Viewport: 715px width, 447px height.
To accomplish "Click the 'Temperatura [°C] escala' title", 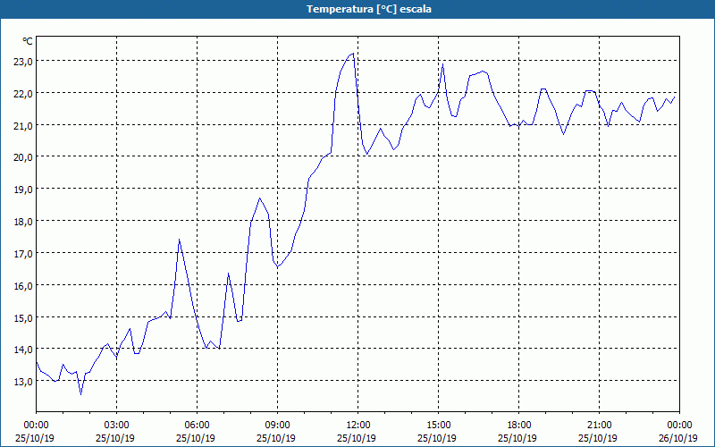I will (368, 9).
